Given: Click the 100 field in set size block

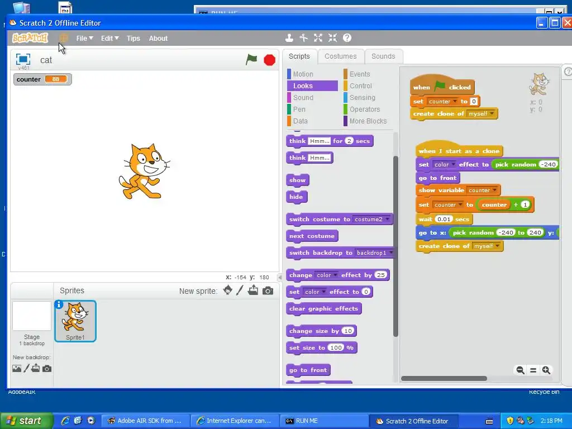Looking at the screenshot, I should (336, 347).
